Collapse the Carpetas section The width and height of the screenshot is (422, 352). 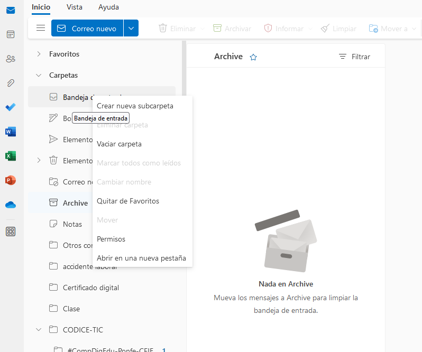[x=39, y=75]
